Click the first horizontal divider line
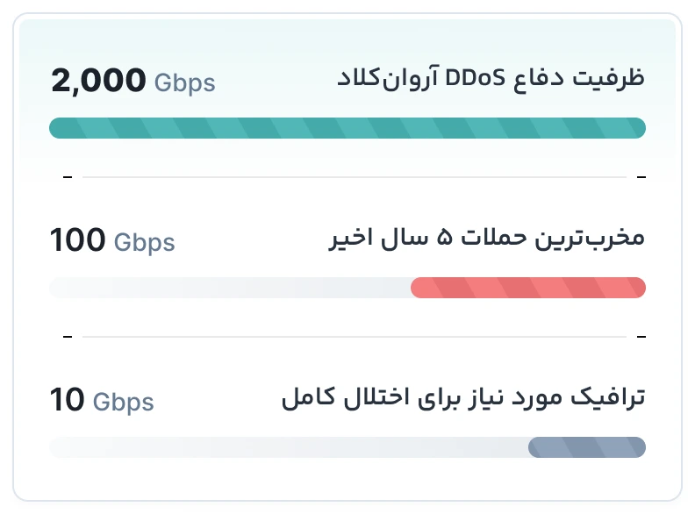The width and height of the screenshot is (695, 514). coord(355,177)
